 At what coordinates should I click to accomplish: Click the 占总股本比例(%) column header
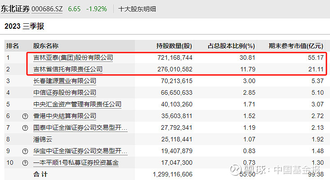(231, 46)
